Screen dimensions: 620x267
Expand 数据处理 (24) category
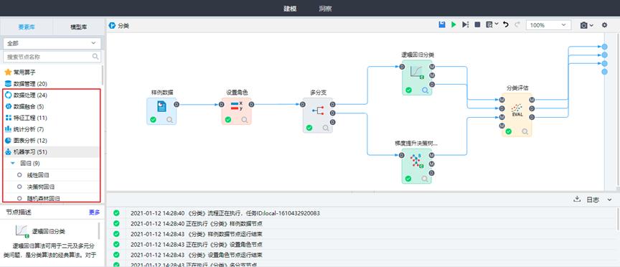(26, 95)
